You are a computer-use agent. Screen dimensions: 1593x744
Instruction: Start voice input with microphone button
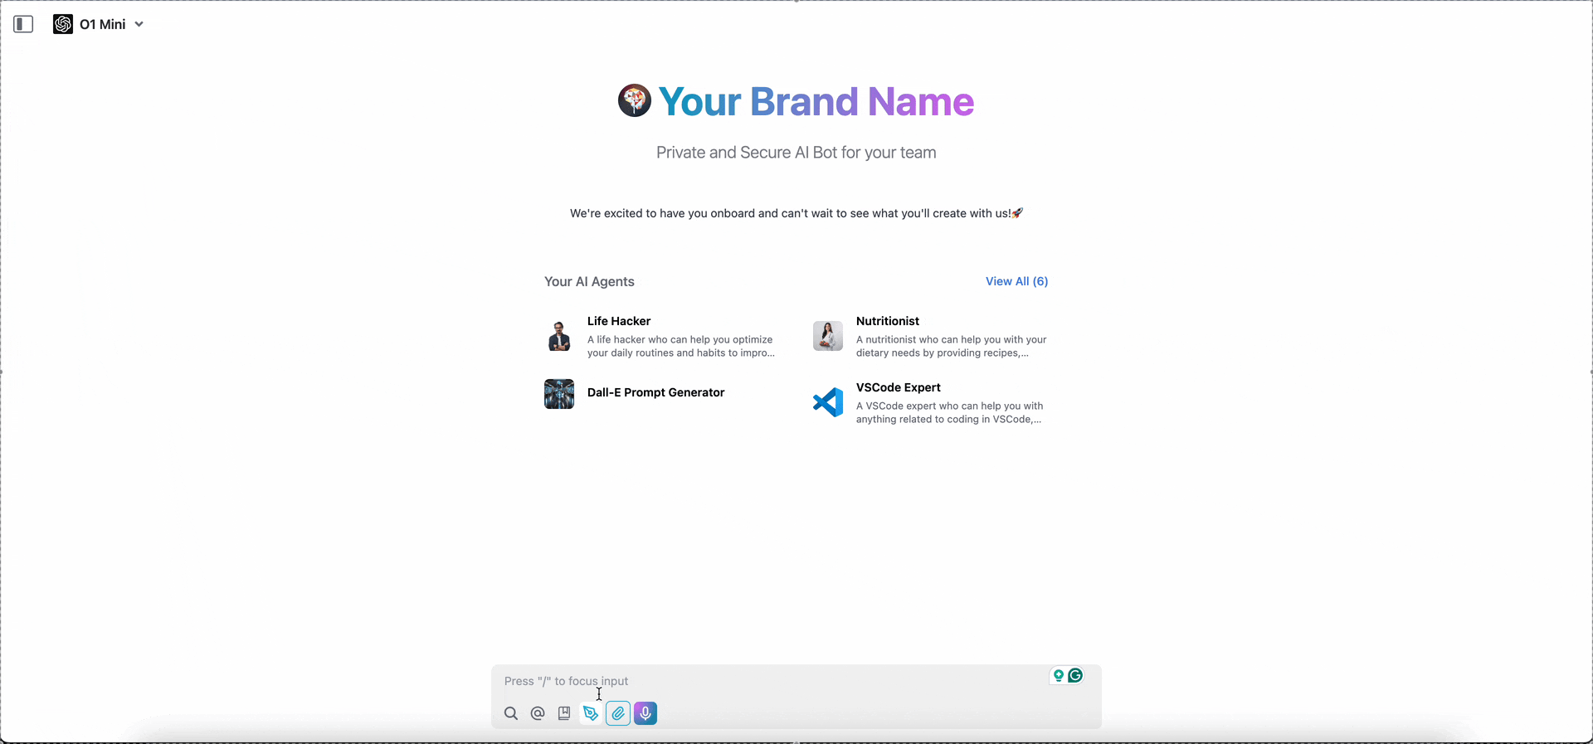(646, 713)
